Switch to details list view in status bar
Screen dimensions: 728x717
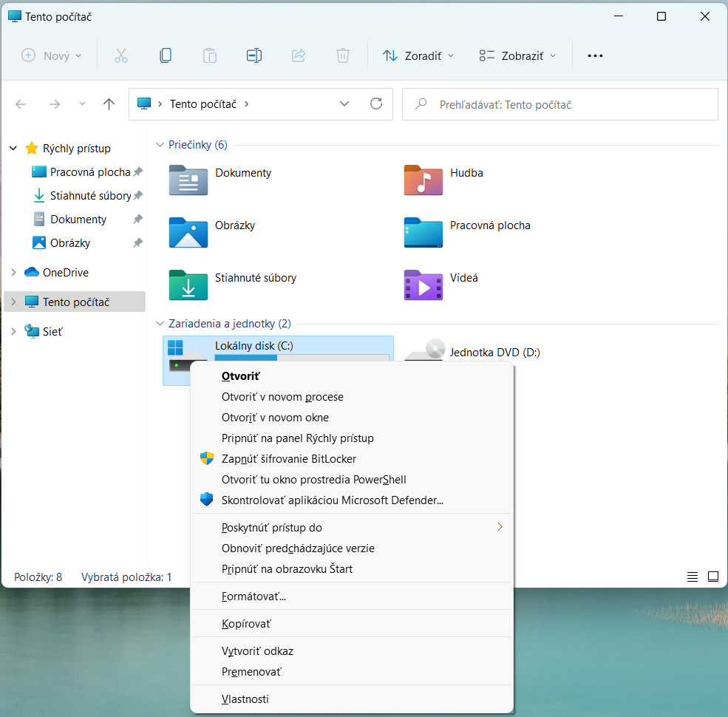pos(693,577)
